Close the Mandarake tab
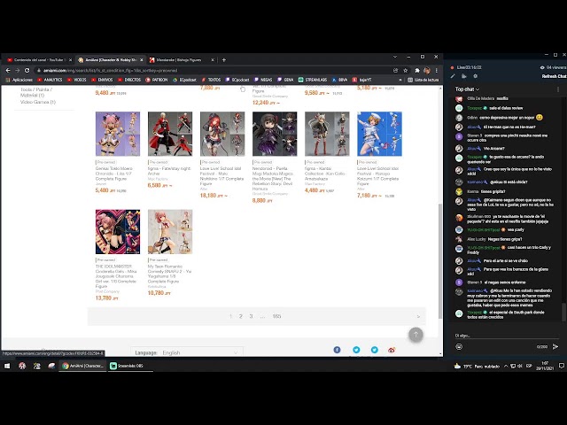Screen dimensions: 567x425 [213, 60]
